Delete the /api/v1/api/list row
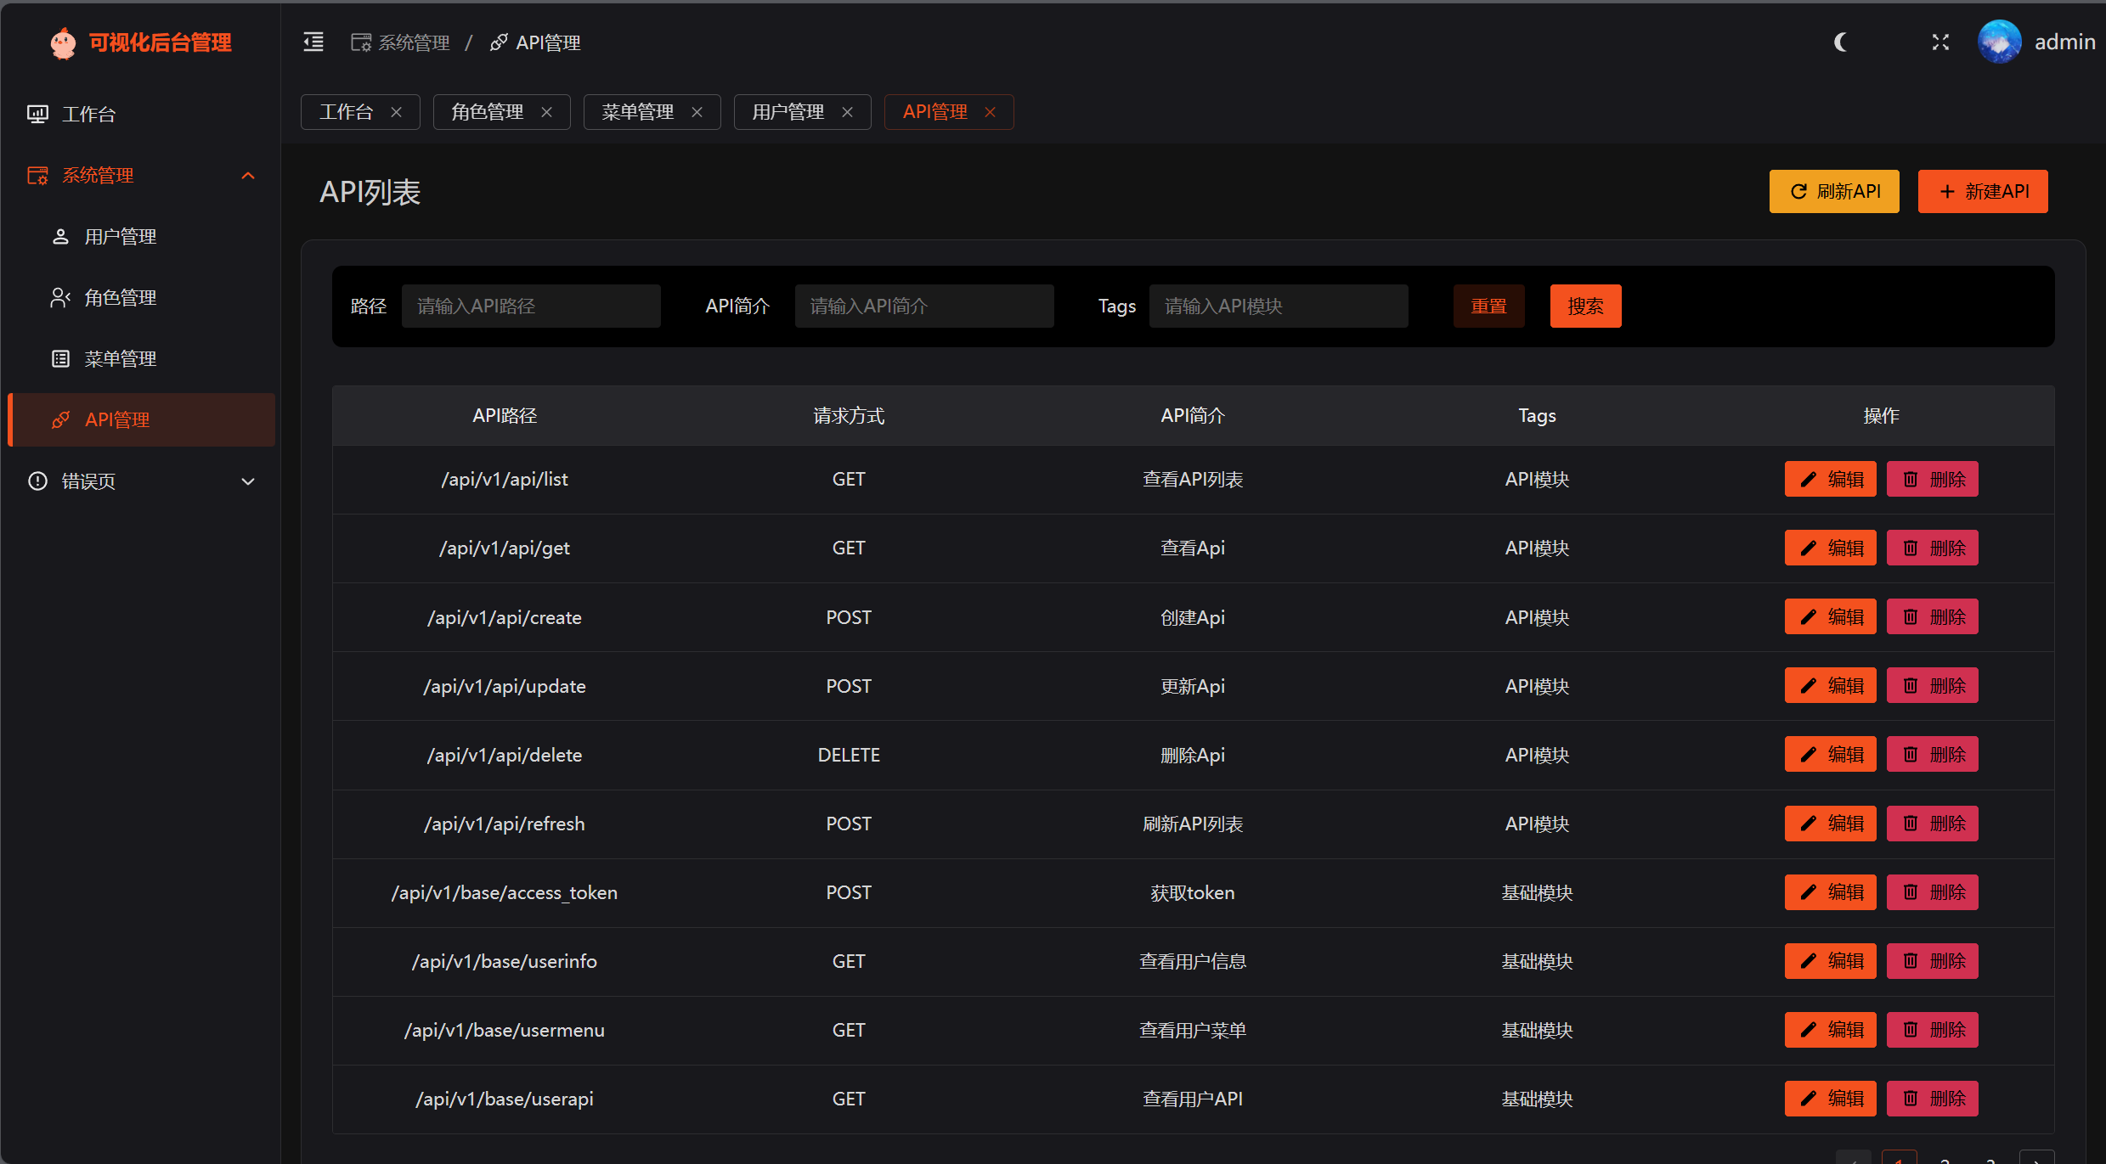 coord(1932,480)
